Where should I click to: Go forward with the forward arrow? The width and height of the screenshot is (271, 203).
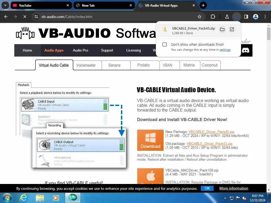click(x=15, y=17)
